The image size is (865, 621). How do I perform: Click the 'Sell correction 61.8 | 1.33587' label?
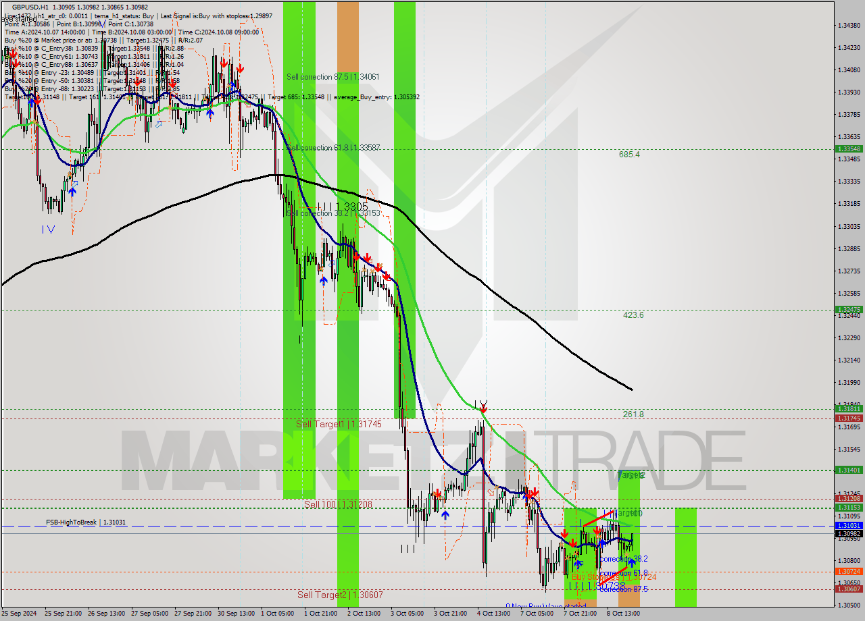click(332, 148)
